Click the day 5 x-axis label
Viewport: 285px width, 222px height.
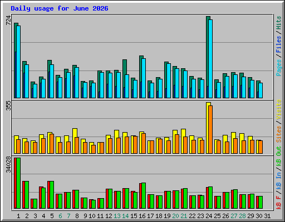pyautogui.click(x=52, y=216)
